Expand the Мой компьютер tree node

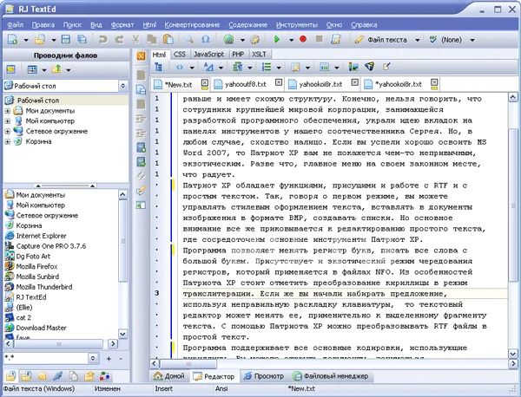click(8, 121)
